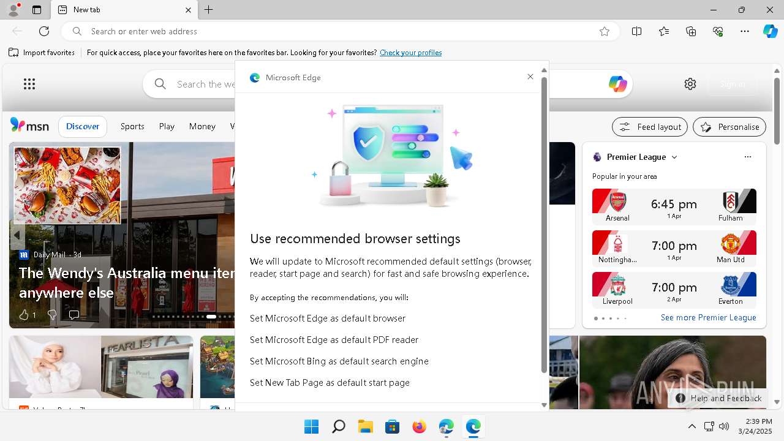784x441 pixels.
Task: Expand the Premier League dropdown
Action: pyautogui.click(x=674, y=157)
